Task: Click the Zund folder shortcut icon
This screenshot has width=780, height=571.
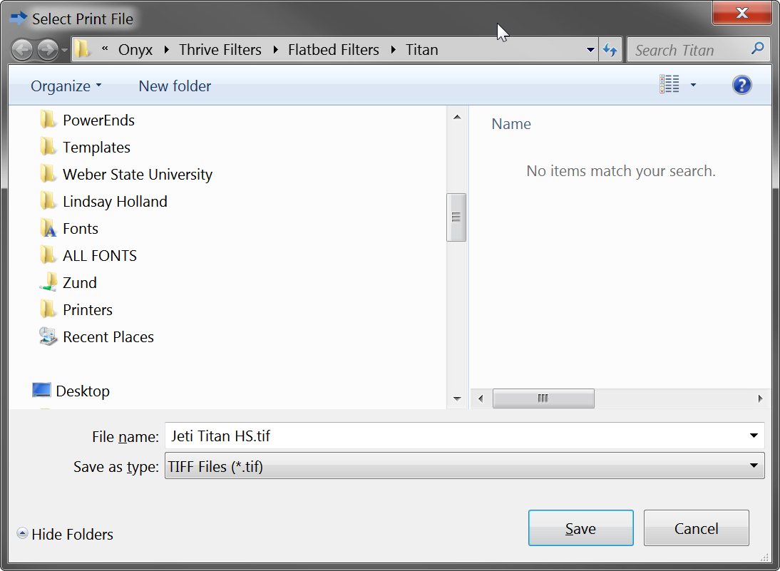Action: [x=48, y=282]
